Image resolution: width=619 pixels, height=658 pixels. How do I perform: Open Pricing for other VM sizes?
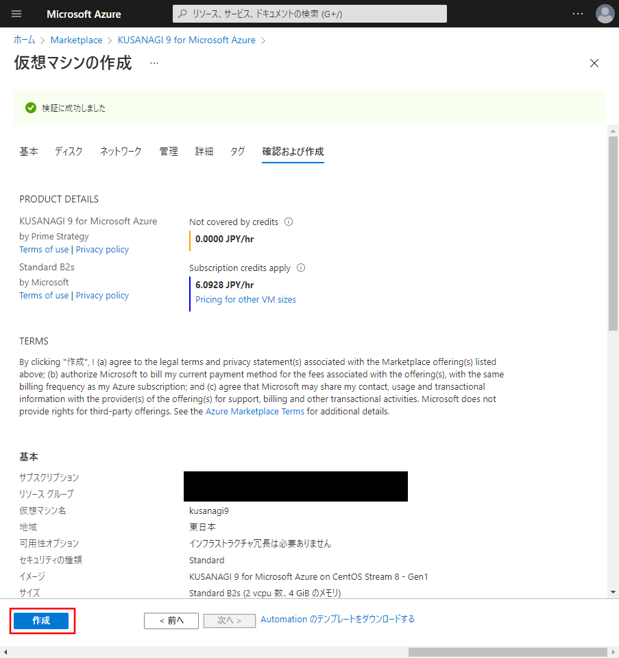[x=245, y=300]
